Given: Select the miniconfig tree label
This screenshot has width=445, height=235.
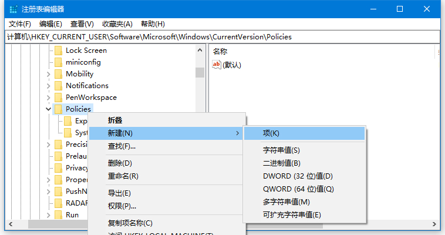Looking at the screenshot, I should pyautogui.click(x=83, y=62).
